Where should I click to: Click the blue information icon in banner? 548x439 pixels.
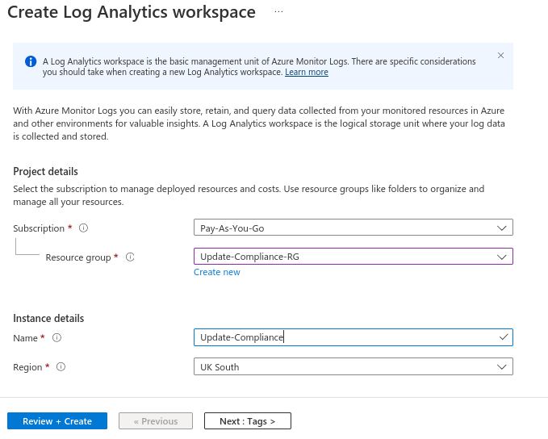pos(31,61)
